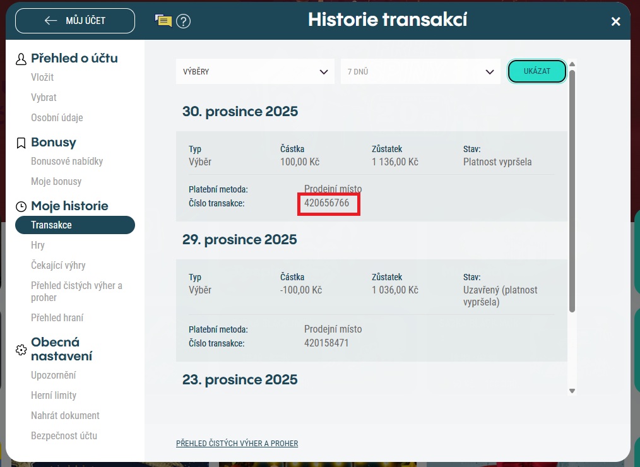
Task: Click the Bonusy bookmark icon
Action: 21,143
